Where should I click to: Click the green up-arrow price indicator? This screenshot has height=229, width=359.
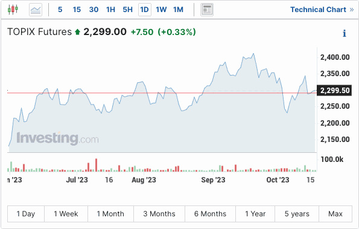[x=77, y=32]
